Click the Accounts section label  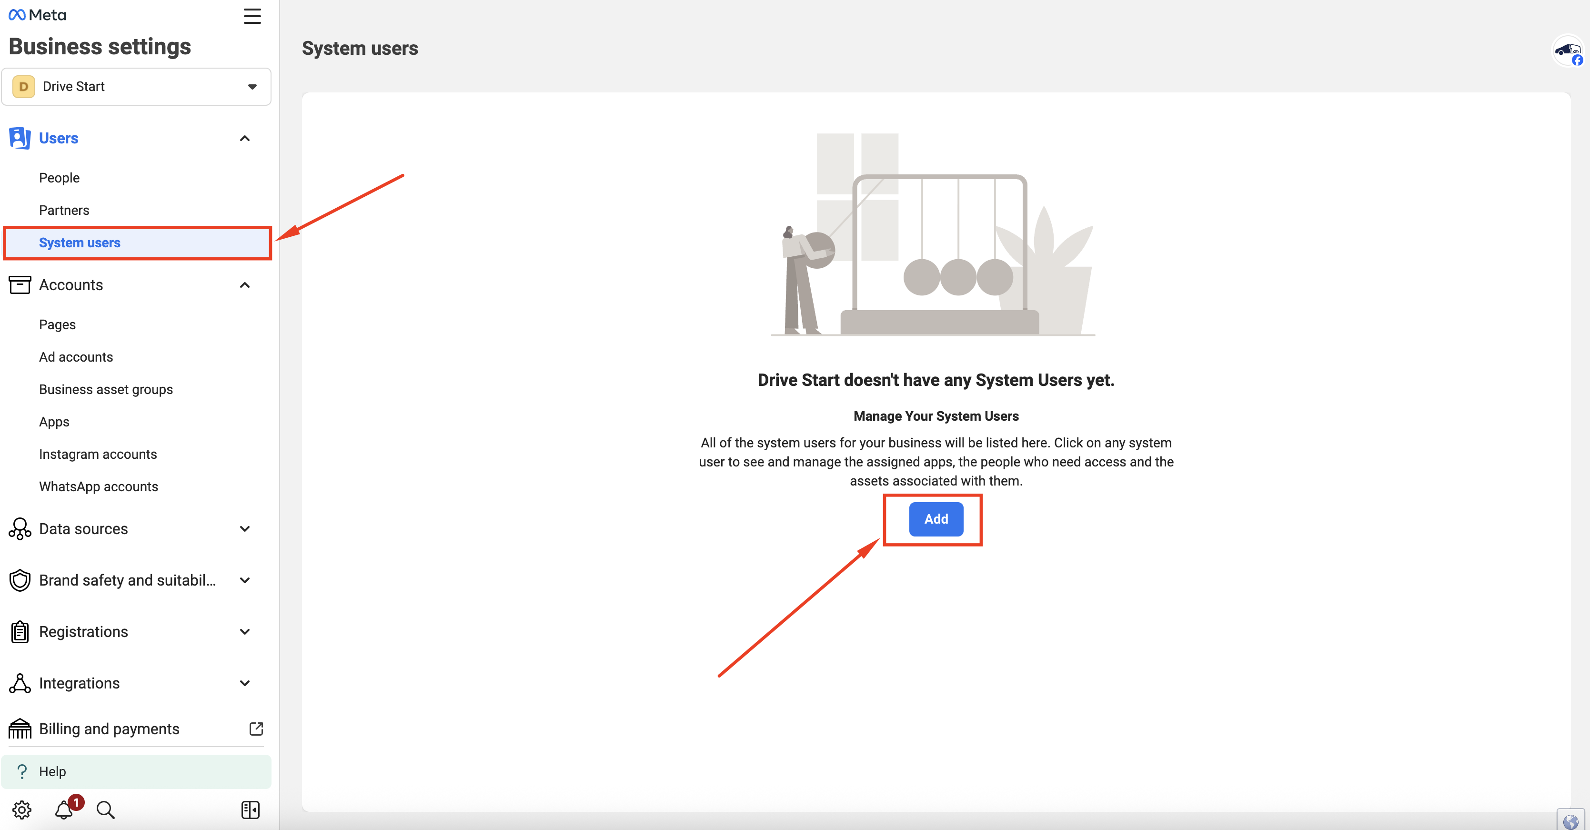tap(71, 285)
